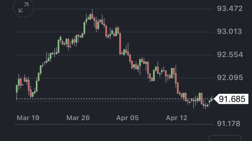Click the tall green candle rising to the peak
This screenshot has height=141, width=252.
pos(84,27)
